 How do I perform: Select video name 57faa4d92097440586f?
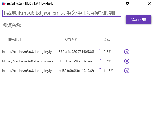point(76,52)
